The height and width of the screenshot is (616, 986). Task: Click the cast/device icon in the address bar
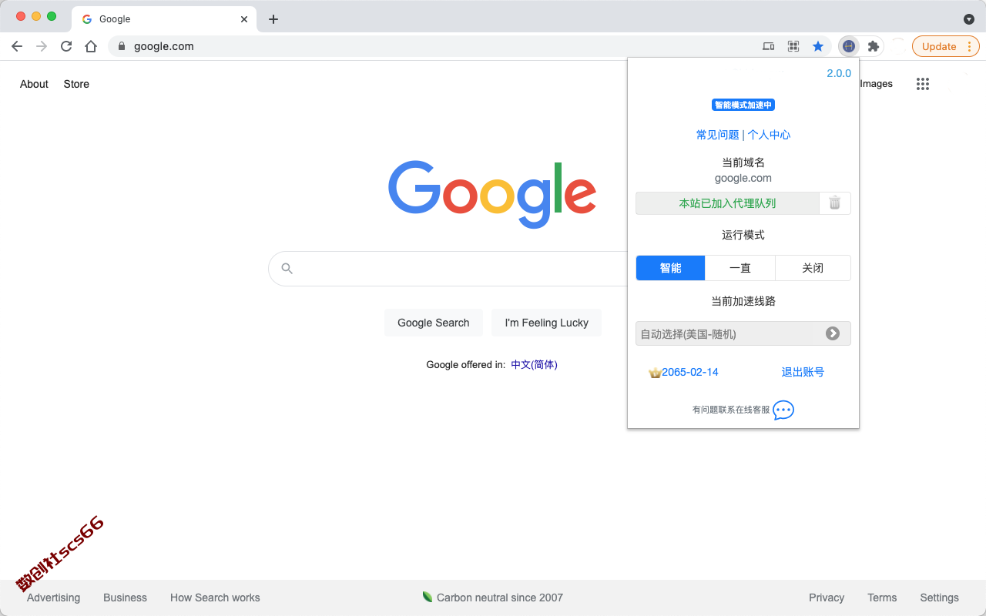[768, 46]
